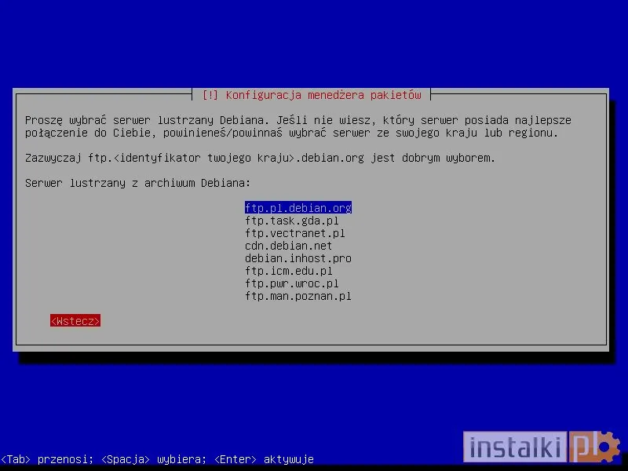Viewport: 628px width, 471px height.
Task: Select the cdn.debian.net mirror
Action: 287,246
